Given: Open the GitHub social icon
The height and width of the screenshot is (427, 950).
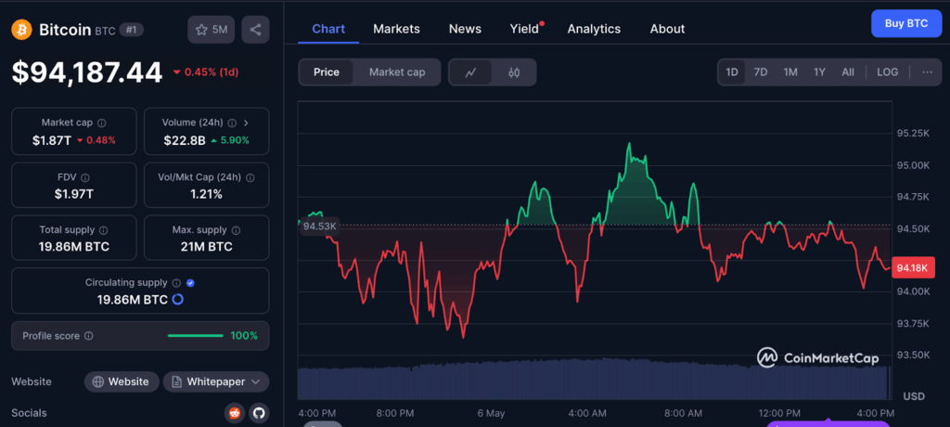Looking at the screenshot, I should tap(259, 413).
